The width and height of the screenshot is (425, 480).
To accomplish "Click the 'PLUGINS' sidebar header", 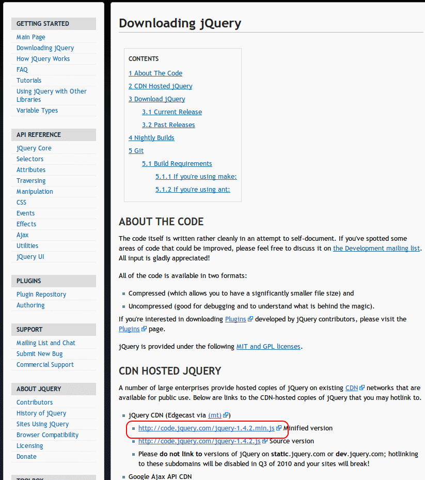I will (54, 281).
